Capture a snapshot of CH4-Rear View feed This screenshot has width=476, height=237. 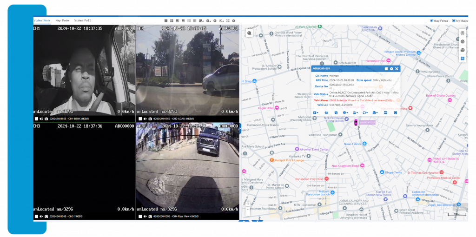pos(149,217)
